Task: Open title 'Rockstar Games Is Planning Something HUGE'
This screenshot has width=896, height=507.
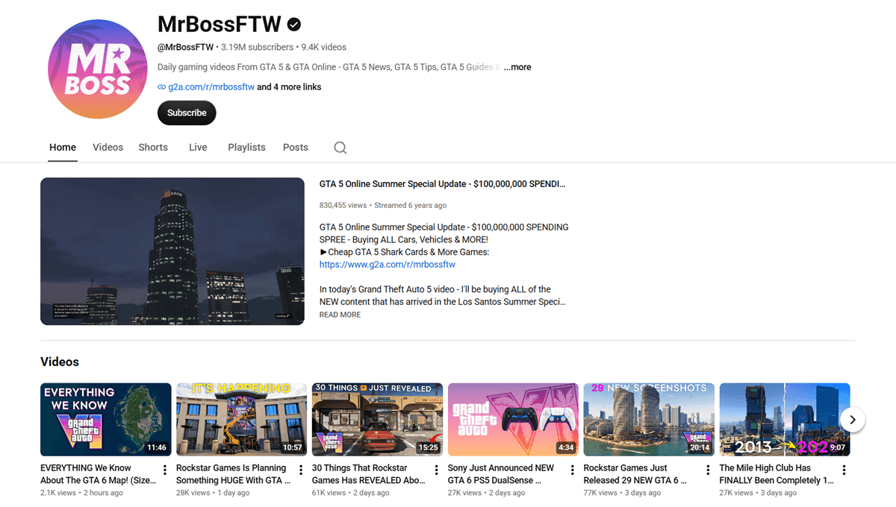Action: pos(234,474)
